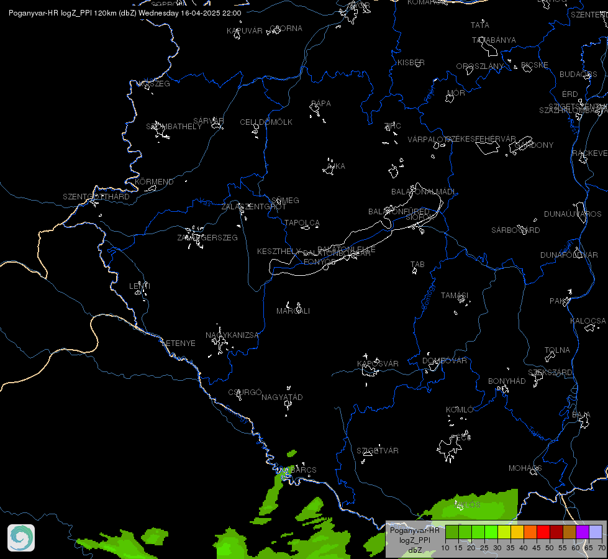Click the SZENTGOTTHÁRD city label
The width and height of the screenshot is (608, 559).
(96, 197)
